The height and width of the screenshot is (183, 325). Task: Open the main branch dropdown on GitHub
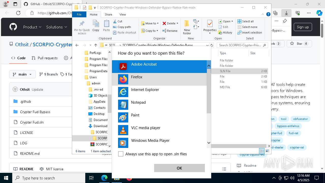pos(22,74)
